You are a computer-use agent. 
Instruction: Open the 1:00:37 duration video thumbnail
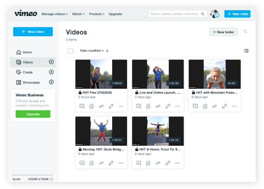click(101, 131)
